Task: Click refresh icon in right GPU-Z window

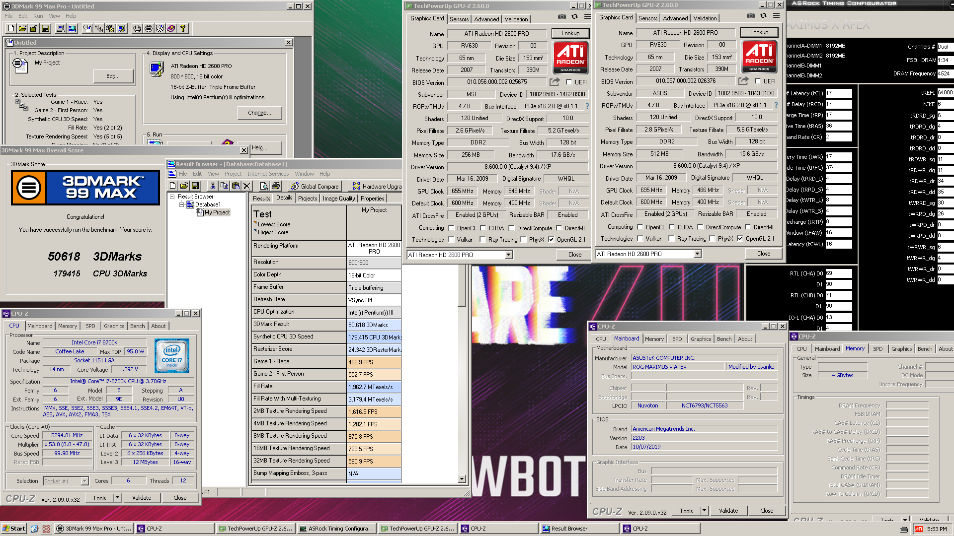Action: point(763,16)
